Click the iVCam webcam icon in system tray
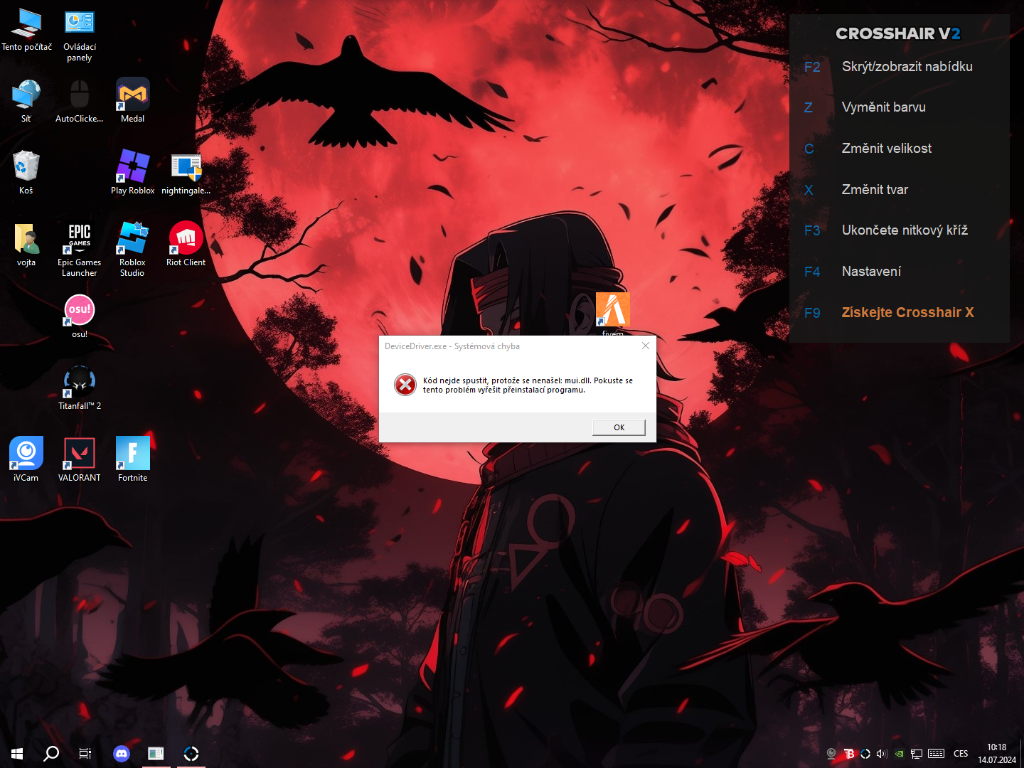1024x768 pixels. [831, 754]
